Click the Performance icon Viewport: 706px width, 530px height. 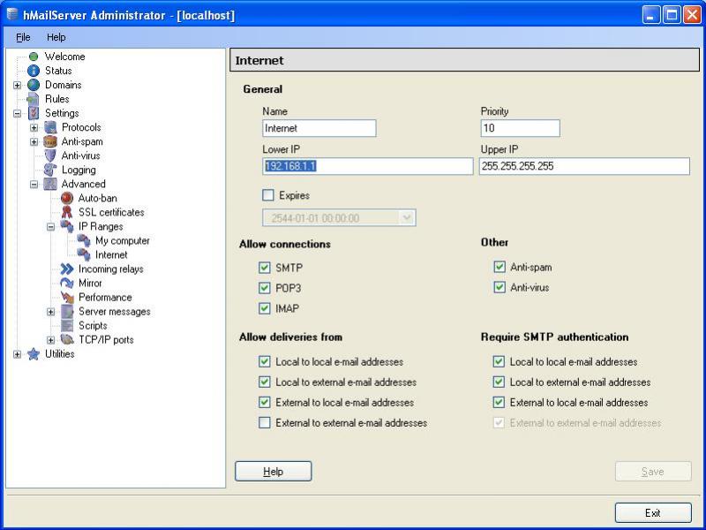pyautogui.click(x=67, y=298)
